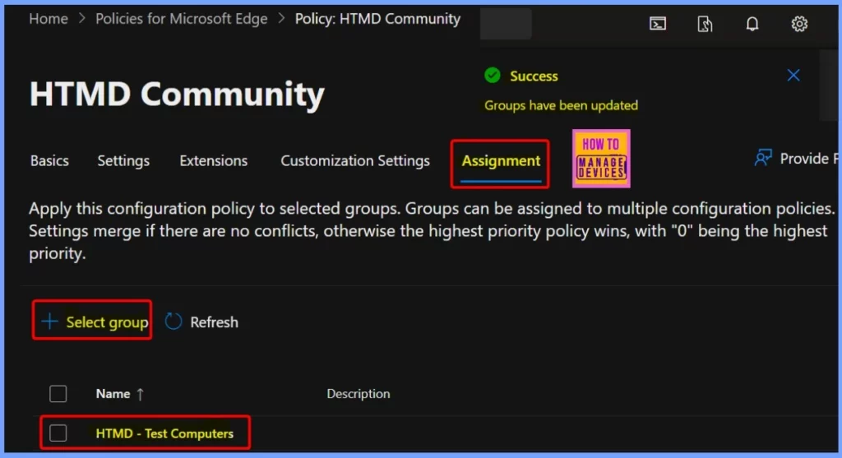Click the Name column header
The width and height of the screenshot is (842, 458).
(x=113, y=394)
